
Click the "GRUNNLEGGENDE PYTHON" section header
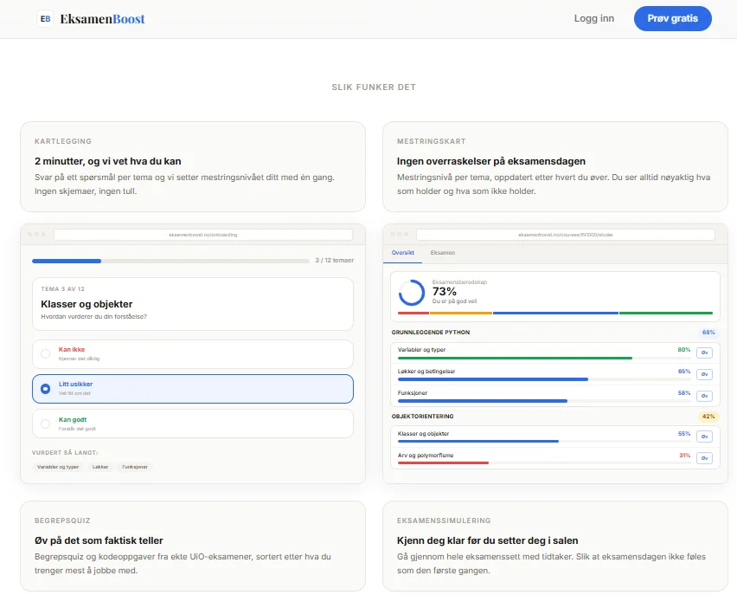coord(431,333)
